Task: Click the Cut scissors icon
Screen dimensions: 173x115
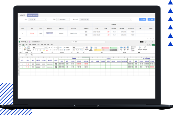Action: pyautogui.click(x=27, y=47)
